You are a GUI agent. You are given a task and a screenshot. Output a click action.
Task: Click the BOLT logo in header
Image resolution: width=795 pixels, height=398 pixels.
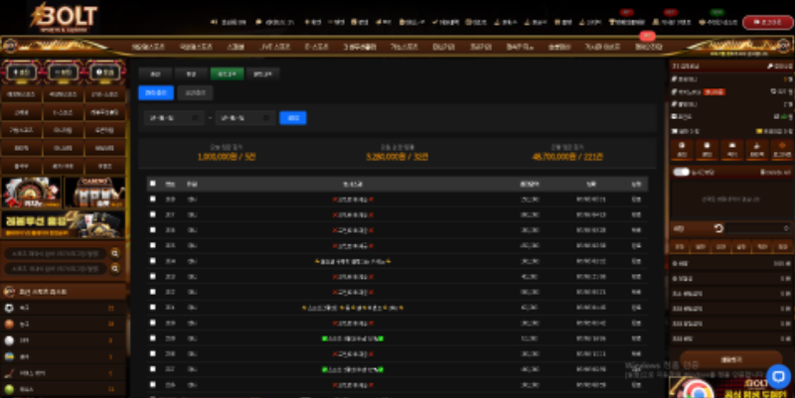click(x=64, y=17)
